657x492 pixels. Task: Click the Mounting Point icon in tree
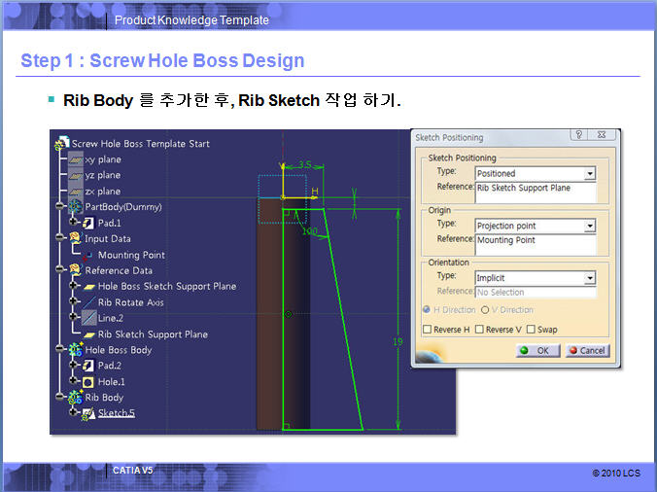(90, 255)
